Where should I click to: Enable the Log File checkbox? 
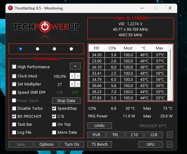pyautogui.click(x=14, y=132)
